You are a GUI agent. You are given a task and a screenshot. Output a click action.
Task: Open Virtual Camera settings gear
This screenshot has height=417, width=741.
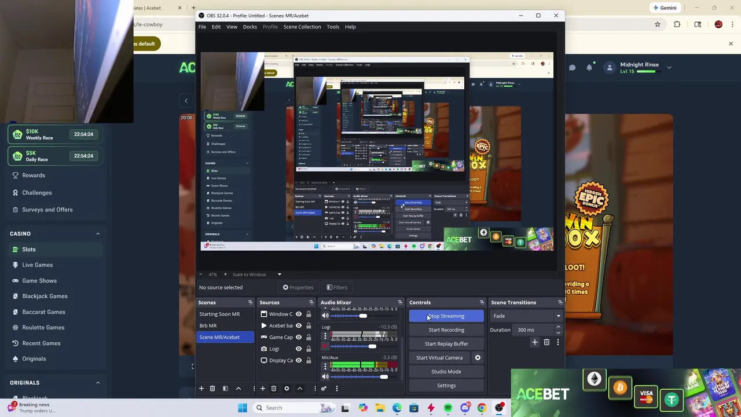tap(478, 358)
